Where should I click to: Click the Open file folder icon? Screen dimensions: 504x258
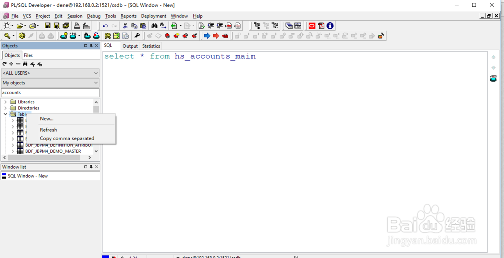20,26
